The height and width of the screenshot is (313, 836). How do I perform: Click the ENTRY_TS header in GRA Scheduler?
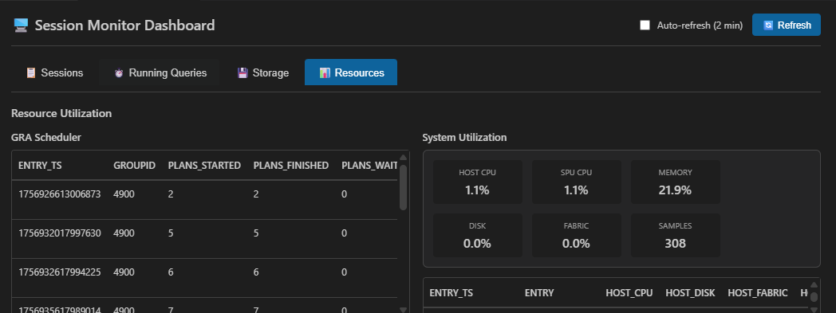[40, 166]
